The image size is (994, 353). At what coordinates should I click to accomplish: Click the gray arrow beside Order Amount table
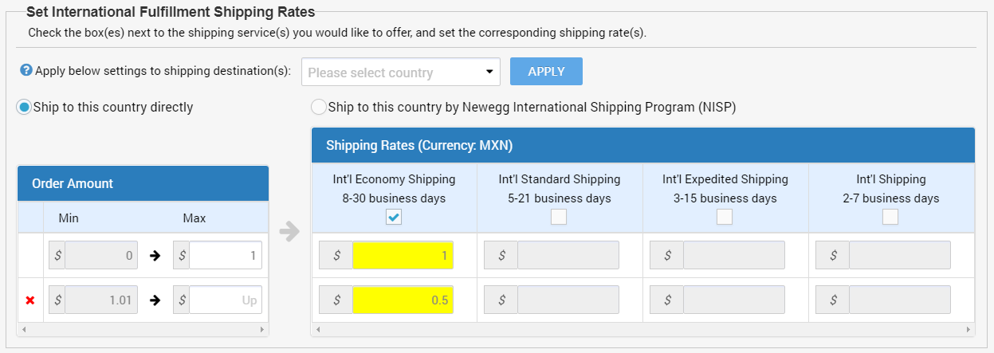[289, 233]
